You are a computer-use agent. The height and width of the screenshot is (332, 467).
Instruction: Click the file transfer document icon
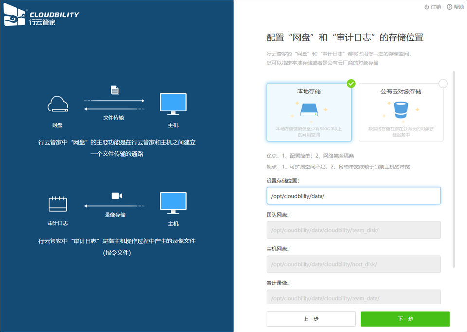pos(115,90)
